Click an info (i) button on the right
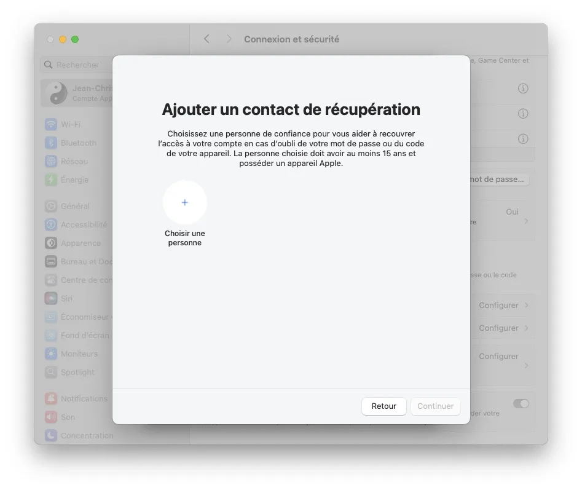 click(523, 89)
